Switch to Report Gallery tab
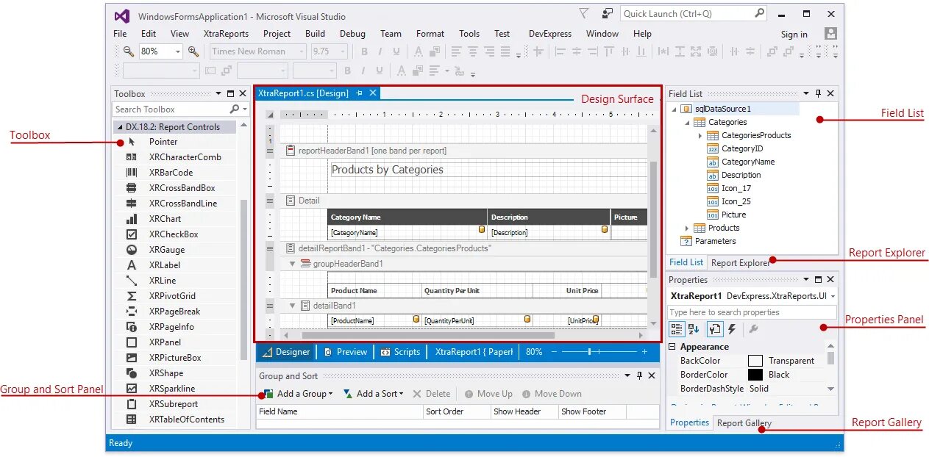 (744, 423)
